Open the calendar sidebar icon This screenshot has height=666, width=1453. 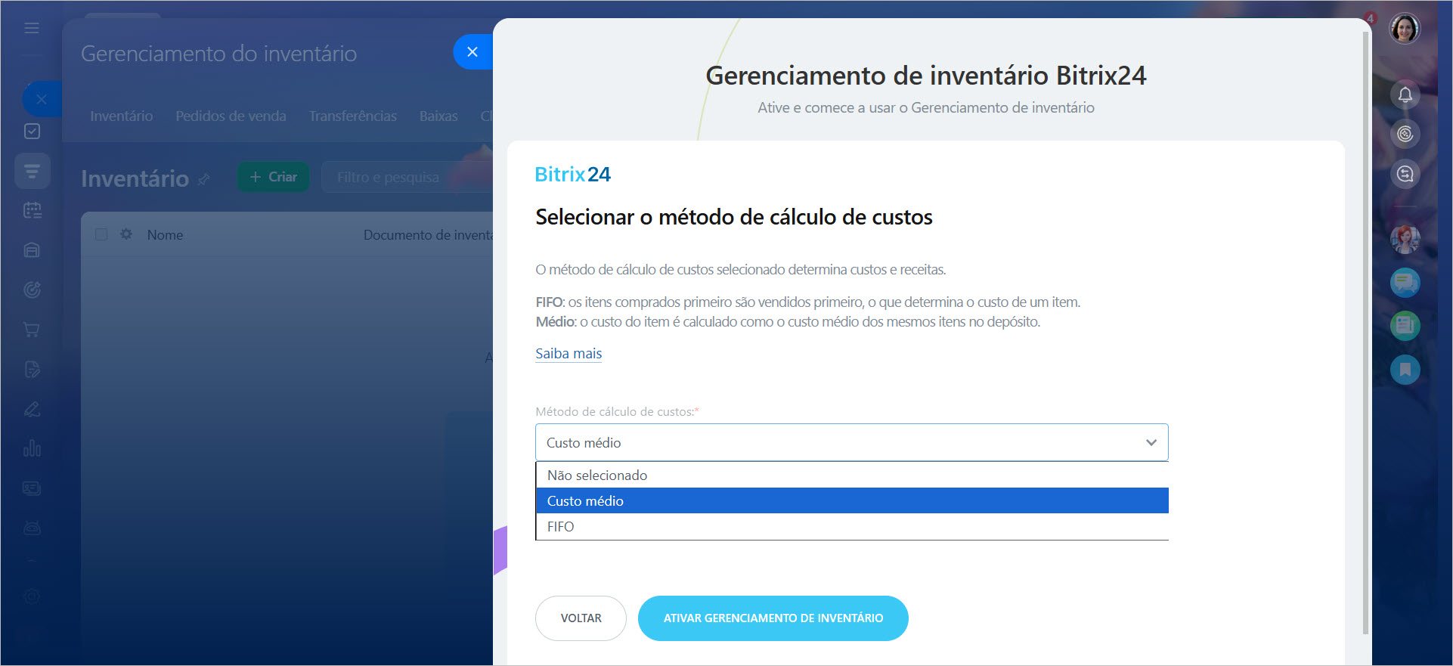(x=32, y=210)
